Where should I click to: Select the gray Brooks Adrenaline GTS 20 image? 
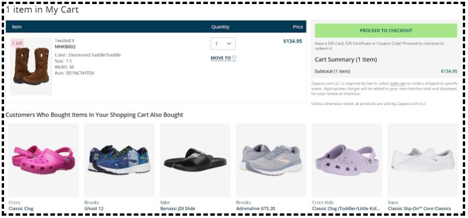(x=271, y=159)
